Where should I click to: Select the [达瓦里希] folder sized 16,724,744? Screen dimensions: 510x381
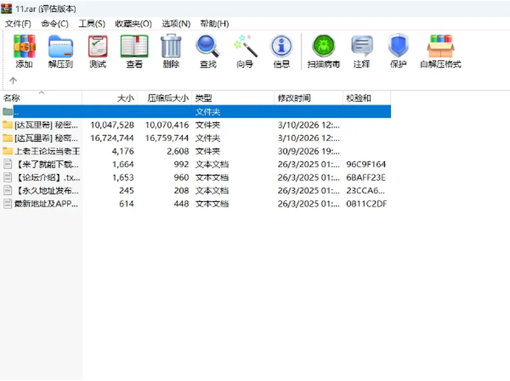(196, 138)
